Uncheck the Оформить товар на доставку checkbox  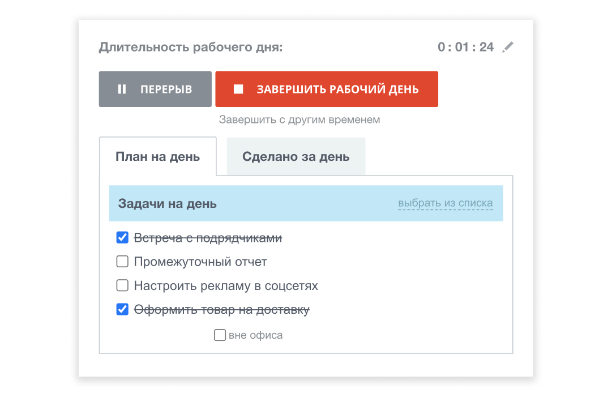point(122,310)
